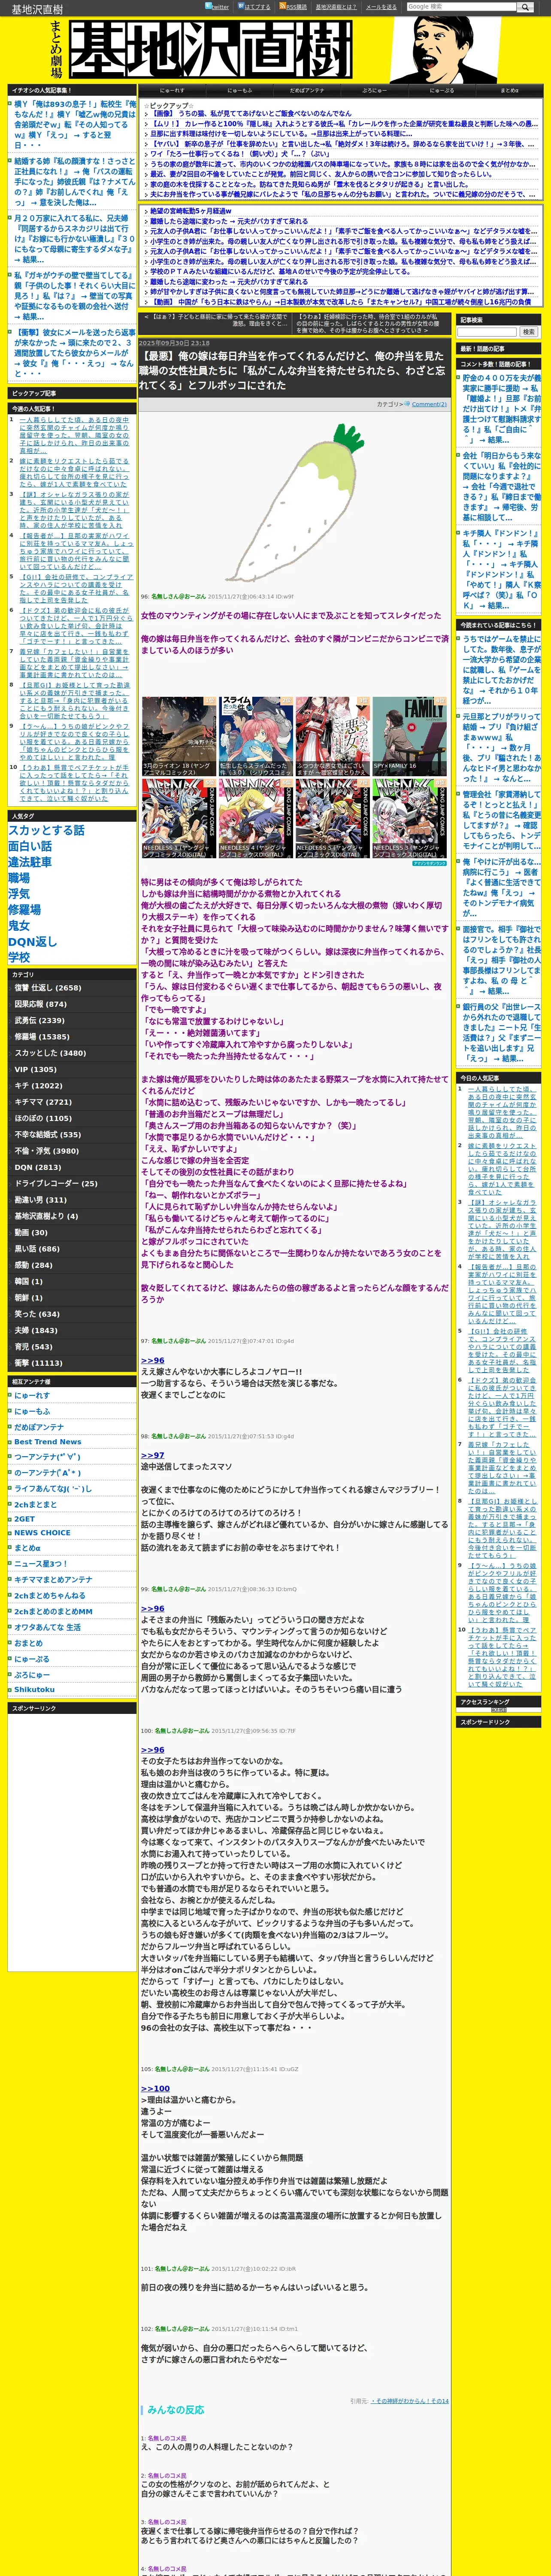The image size is (551, 2576).
Task: Select the にゅーぷる navigation tab
Action: click(442, 90)
